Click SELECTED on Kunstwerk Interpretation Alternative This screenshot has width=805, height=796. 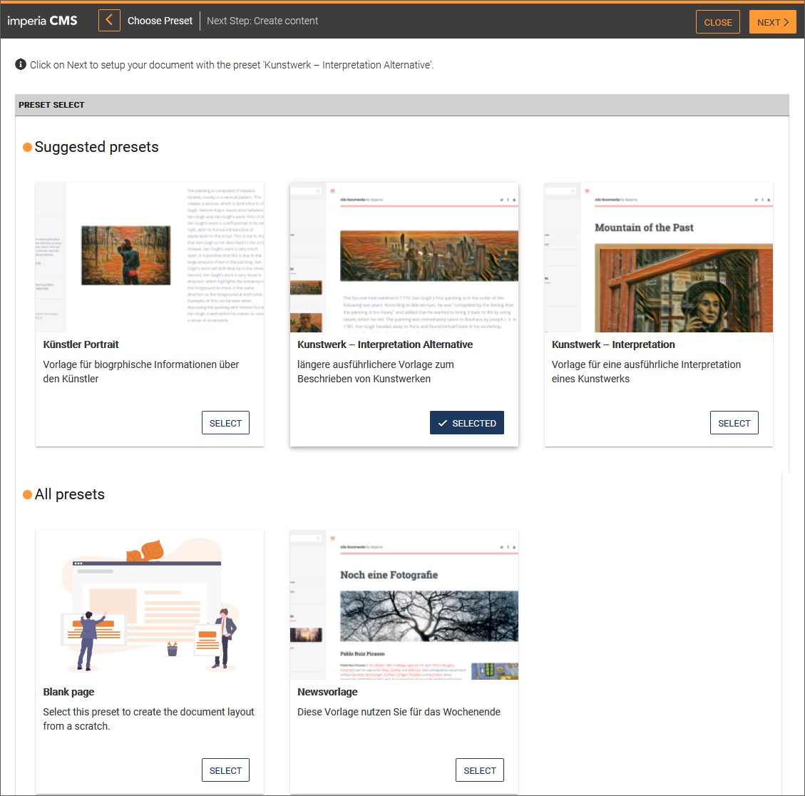tap(467, 423)
